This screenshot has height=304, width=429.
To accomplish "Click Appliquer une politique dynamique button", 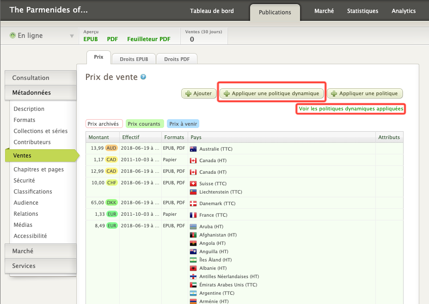I will point(272,93).
